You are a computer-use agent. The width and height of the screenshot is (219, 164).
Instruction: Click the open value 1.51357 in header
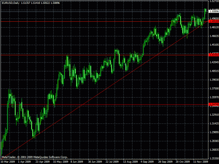(26, 3)
